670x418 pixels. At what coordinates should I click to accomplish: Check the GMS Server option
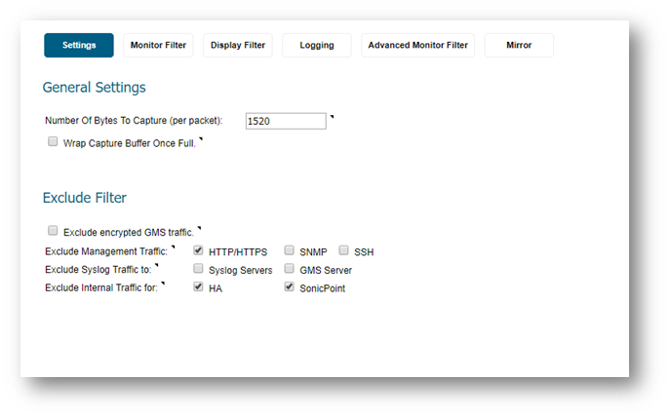tap(290, 268)
